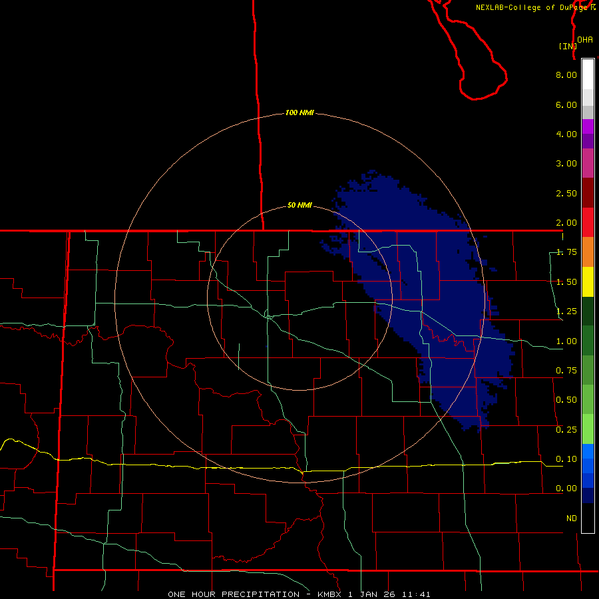Click the NEXLAB-College of DuPage credit text
599x599 pixels.
[x=534, y=7]
